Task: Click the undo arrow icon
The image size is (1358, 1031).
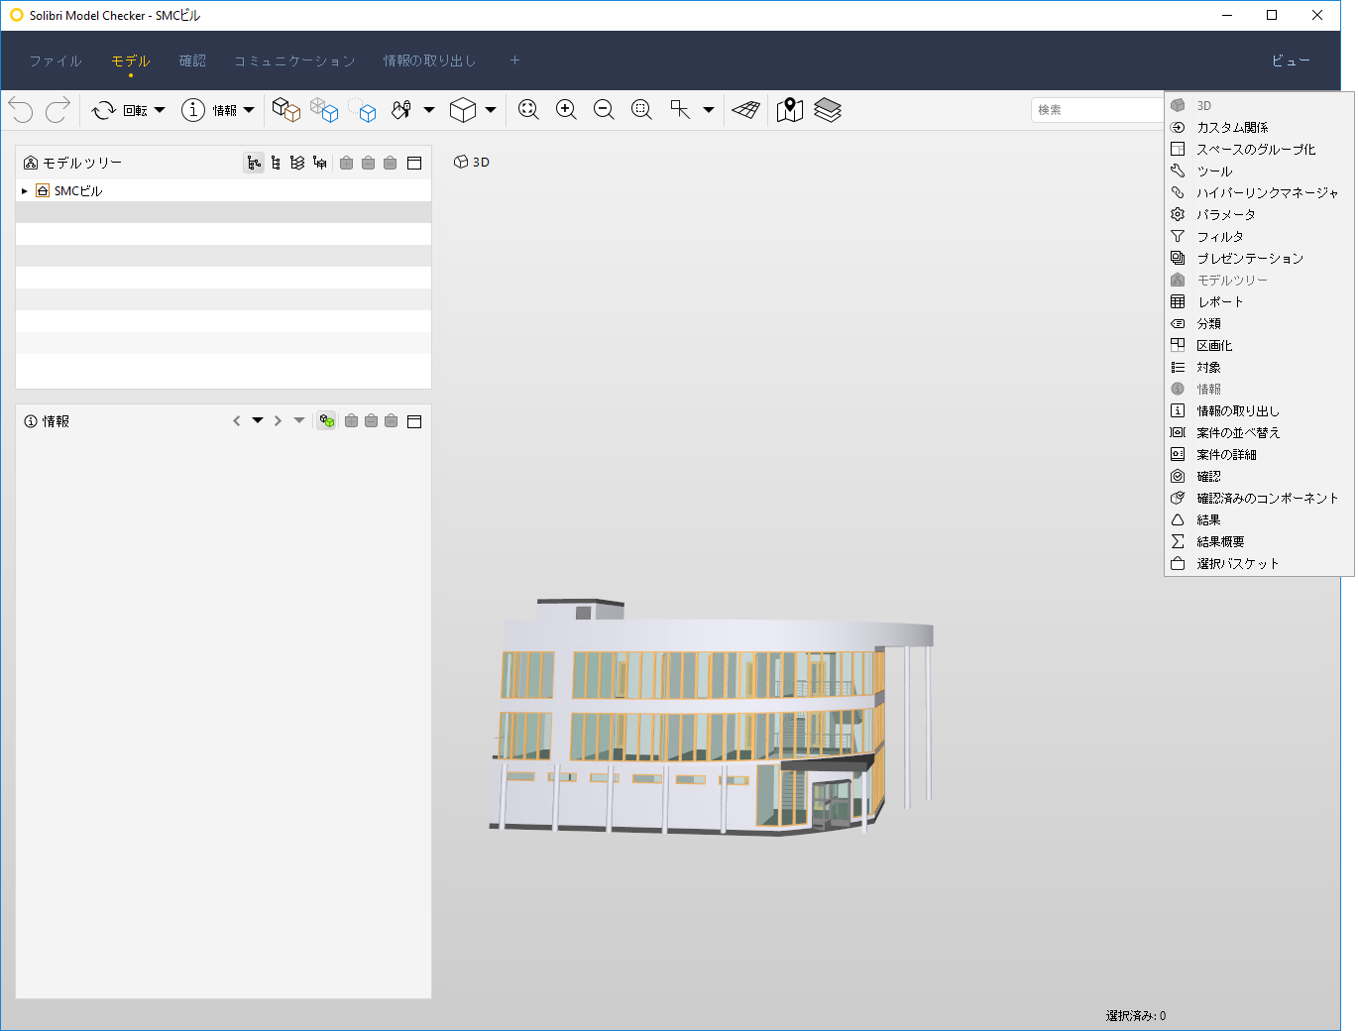Action: tap(21, 110)
